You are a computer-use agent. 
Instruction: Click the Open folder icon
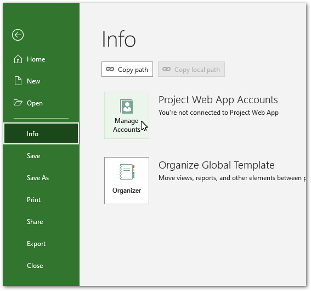point(18,103)
